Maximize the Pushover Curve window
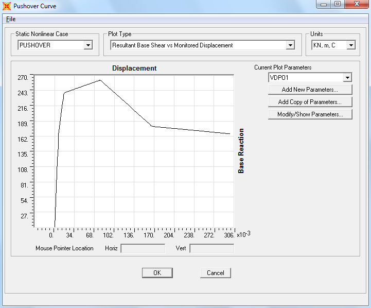This screenshot has height=308, width=371. tap(338, 4)
